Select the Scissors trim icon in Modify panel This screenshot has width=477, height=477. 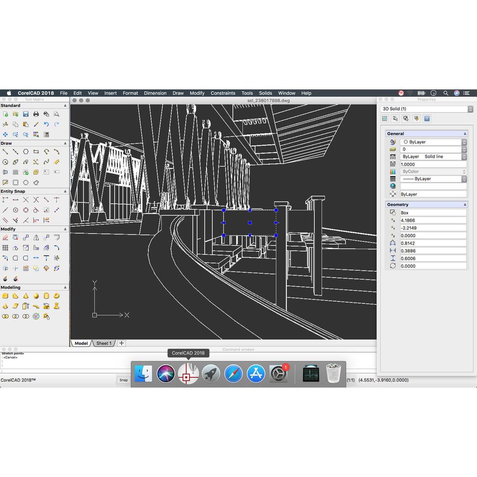coord(57,258)
